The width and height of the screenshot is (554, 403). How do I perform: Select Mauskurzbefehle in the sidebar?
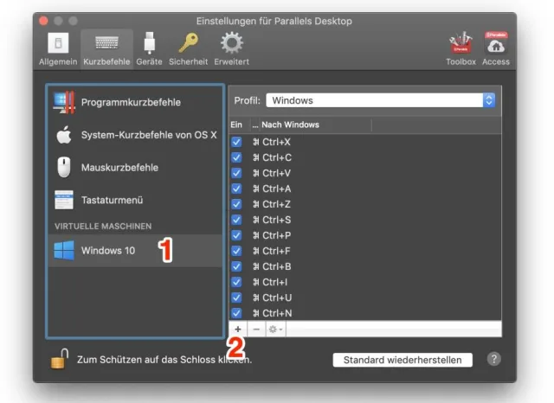pos(135,167)
